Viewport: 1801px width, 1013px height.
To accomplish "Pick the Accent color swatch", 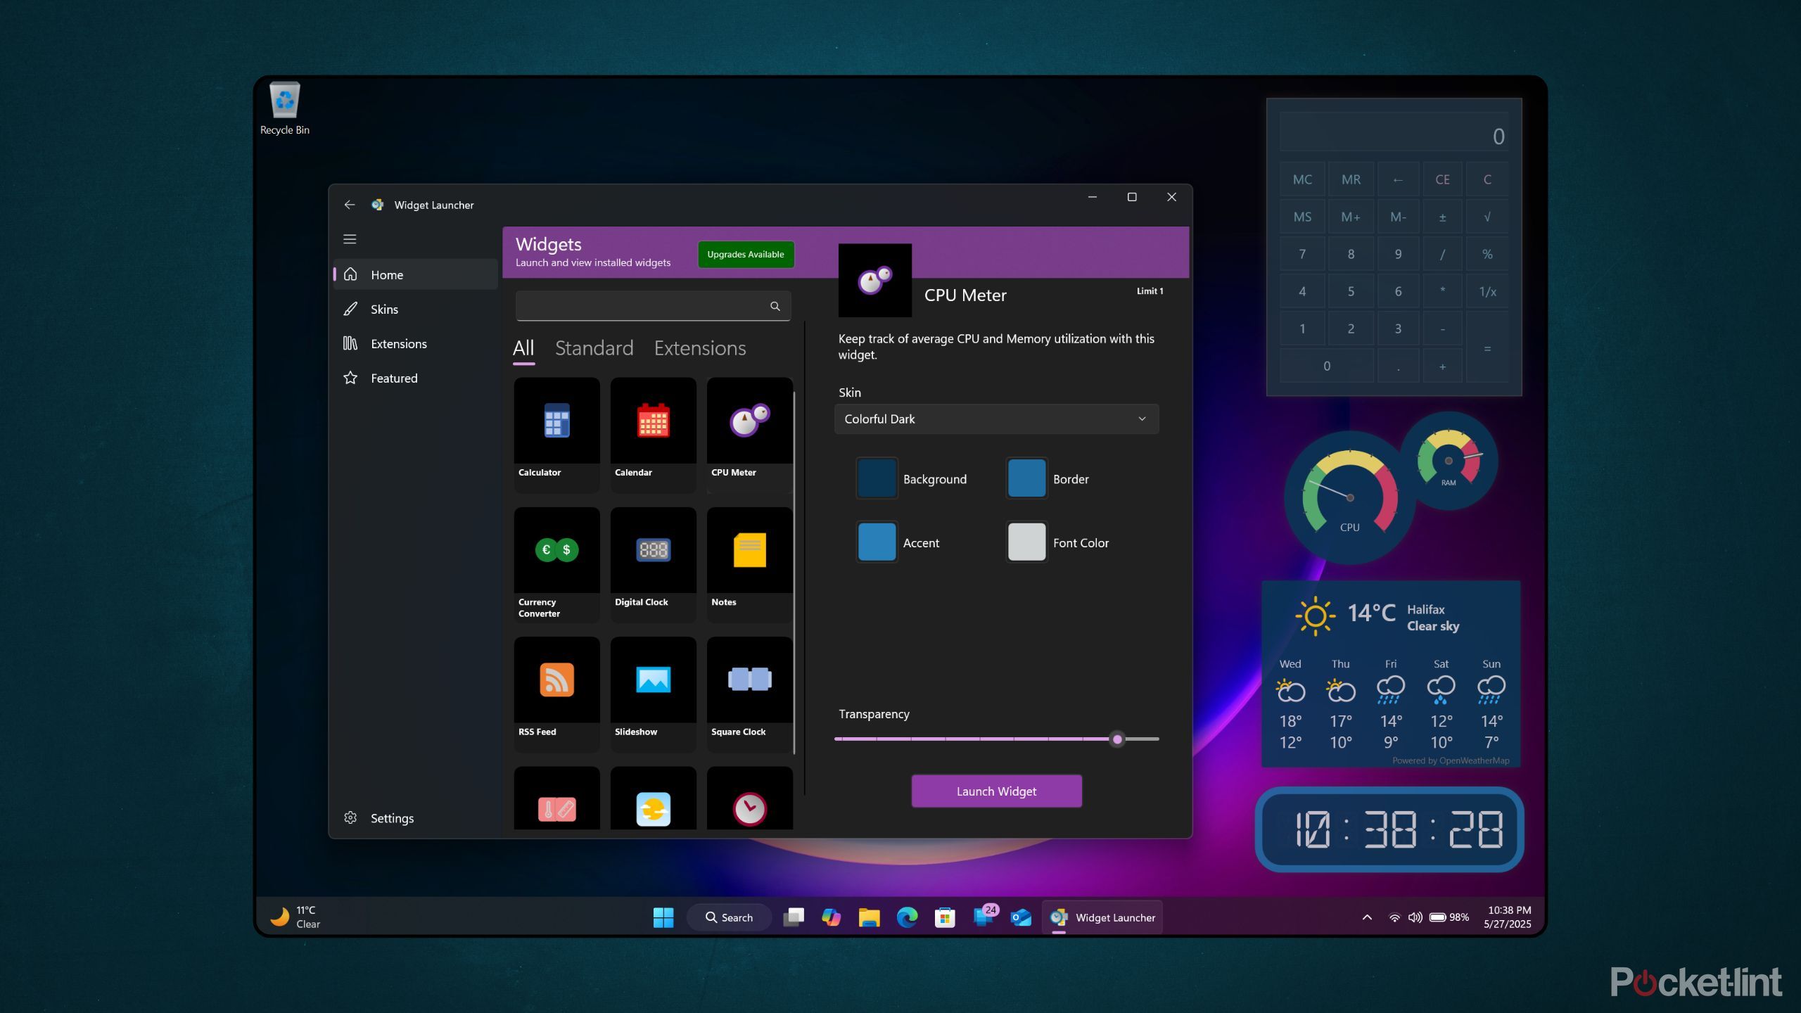I will click(877, 542).
